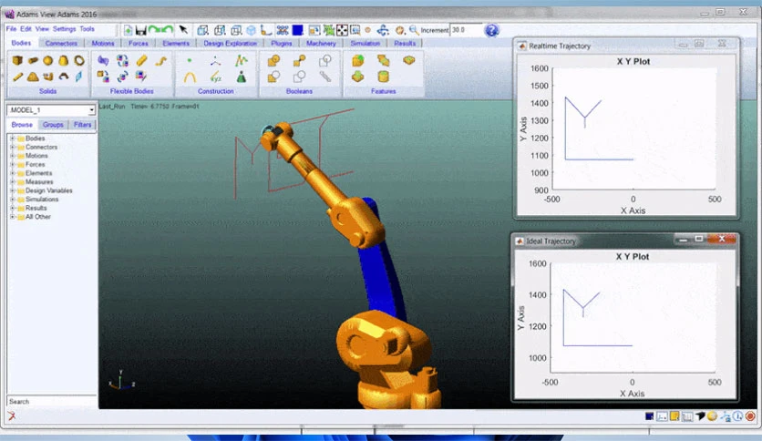This screenshot has width=762, height=441.
Task: Click the Realtime Trajectory window title
Action: 560,46
